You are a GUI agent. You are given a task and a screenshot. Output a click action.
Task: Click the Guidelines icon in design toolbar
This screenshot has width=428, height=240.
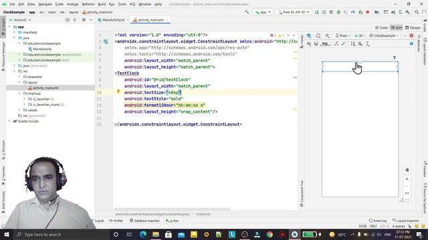(368, 44)
